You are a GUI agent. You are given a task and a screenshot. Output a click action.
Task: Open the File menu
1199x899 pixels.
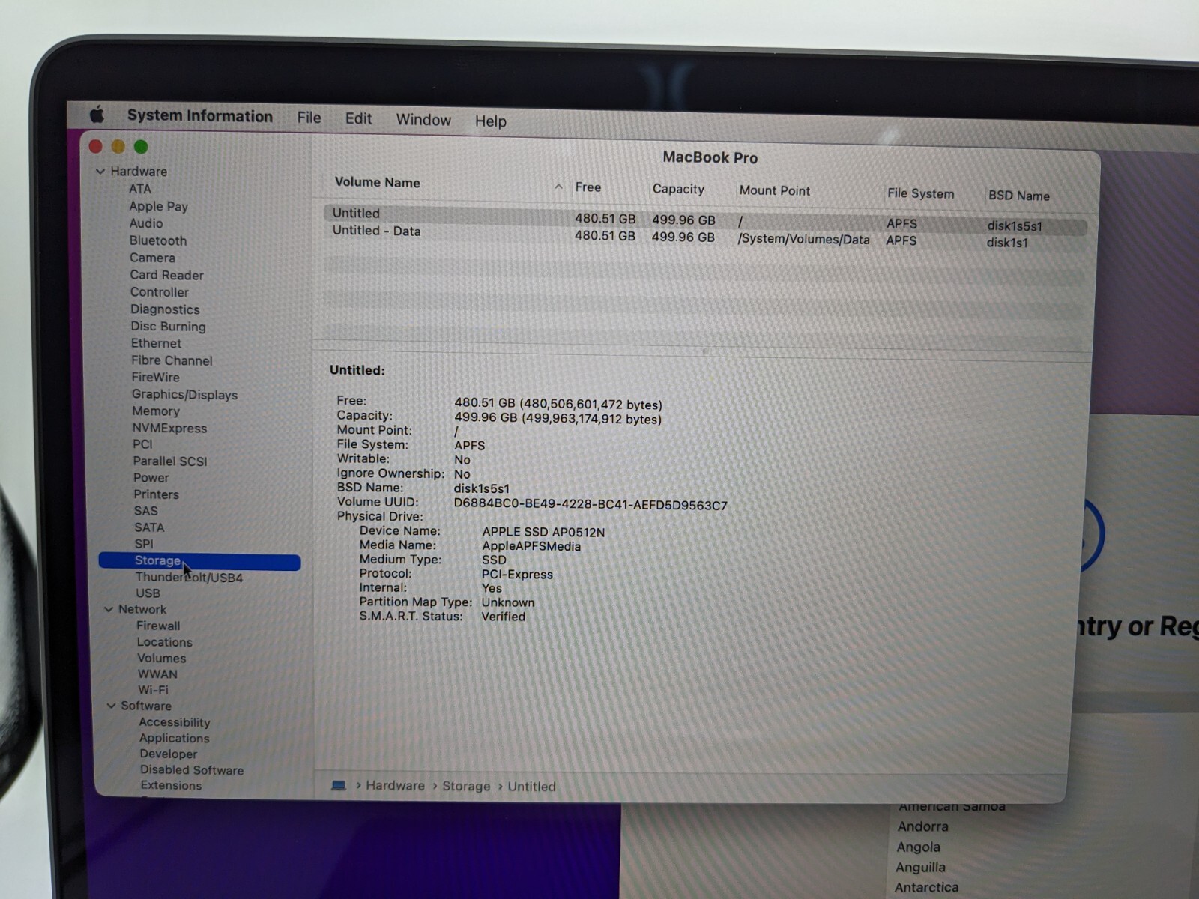pyautogui.click(x=309, y=118)
